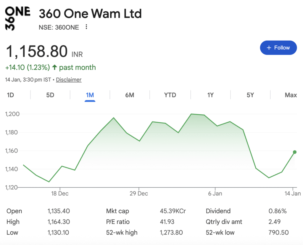Click the latest price dot on chart

click(x=295, y=152)
